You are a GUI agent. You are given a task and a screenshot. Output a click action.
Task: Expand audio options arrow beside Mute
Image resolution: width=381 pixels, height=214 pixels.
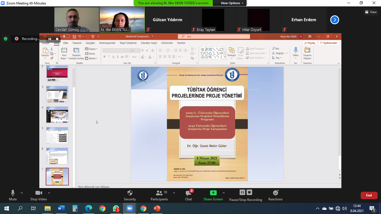22,193
